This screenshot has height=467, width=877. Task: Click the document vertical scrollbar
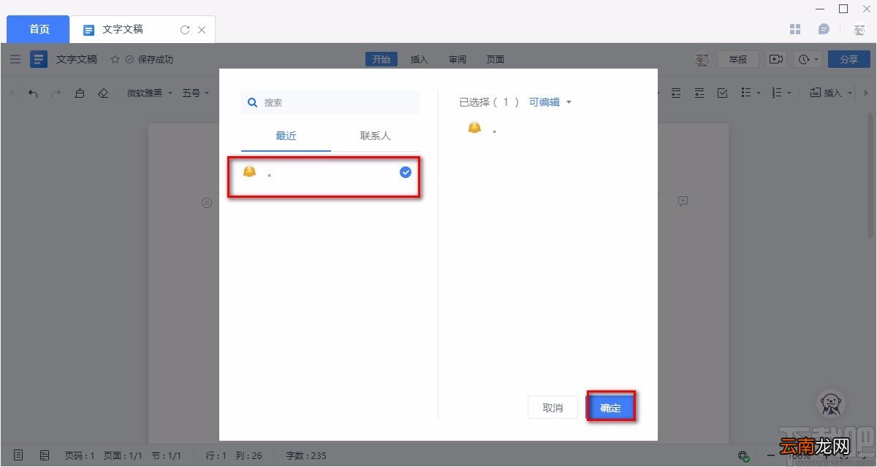pyautogui.click(x=870, y=175)
